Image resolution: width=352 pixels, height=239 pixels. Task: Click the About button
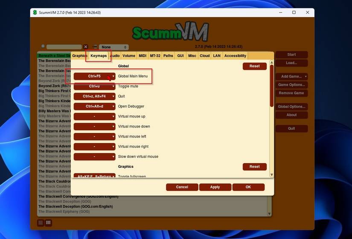(x=291, y=115)
